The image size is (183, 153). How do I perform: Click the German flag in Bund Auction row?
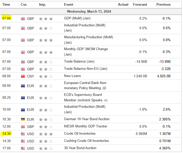pos(23,119)
